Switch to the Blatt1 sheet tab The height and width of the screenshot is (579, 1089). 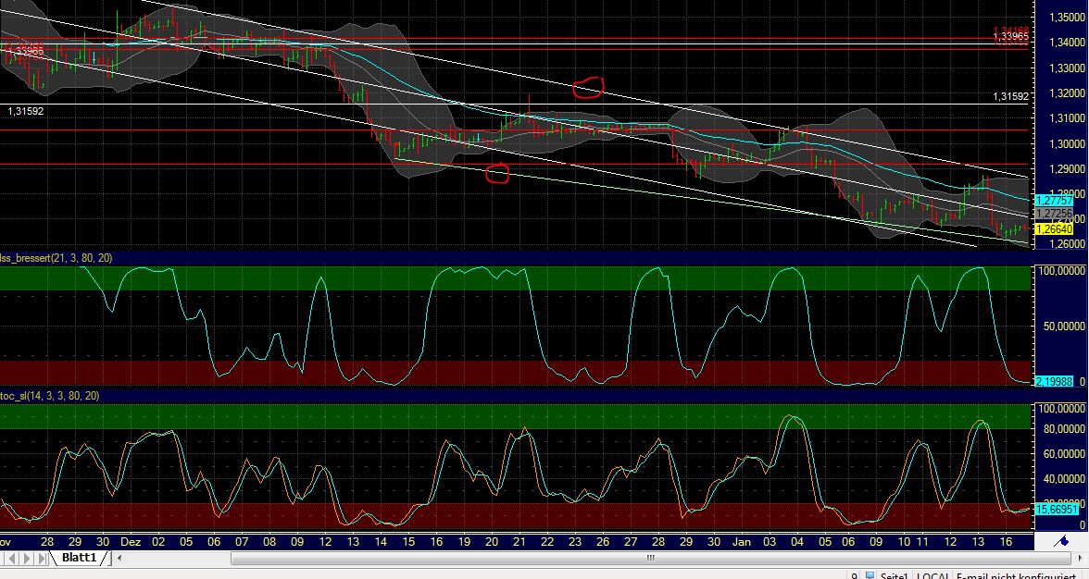[78, 558]
